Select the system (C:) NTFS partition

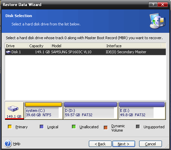44,110
